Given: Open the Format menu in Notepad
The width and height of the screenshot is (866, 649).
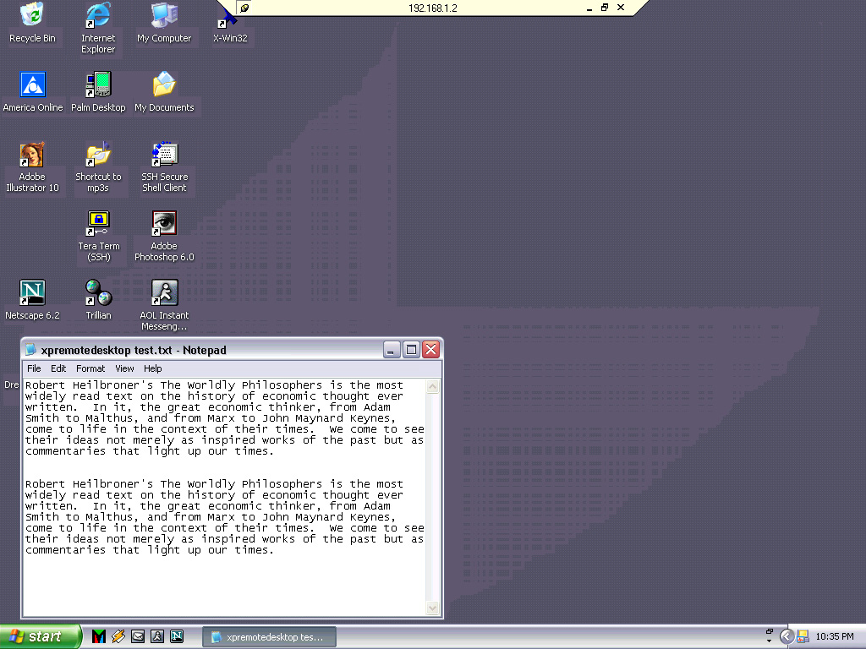Looking at the screenshot, I should pos(90,368).
